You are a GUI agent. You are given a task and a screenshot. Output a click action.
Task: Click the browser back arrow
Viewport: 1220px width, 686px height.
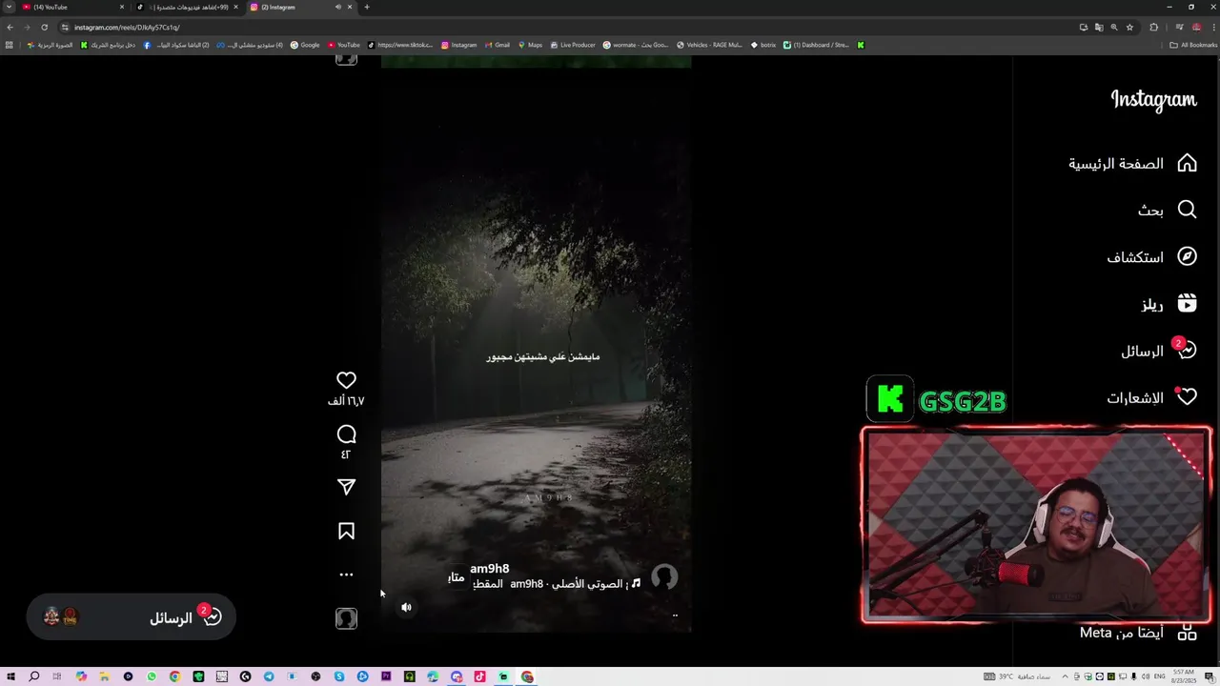tap(10, 28)
